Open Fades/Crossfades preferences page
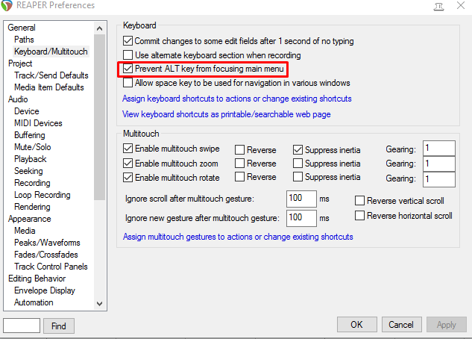472x339 pixels. pyautogui.click(x=46, y=255)
